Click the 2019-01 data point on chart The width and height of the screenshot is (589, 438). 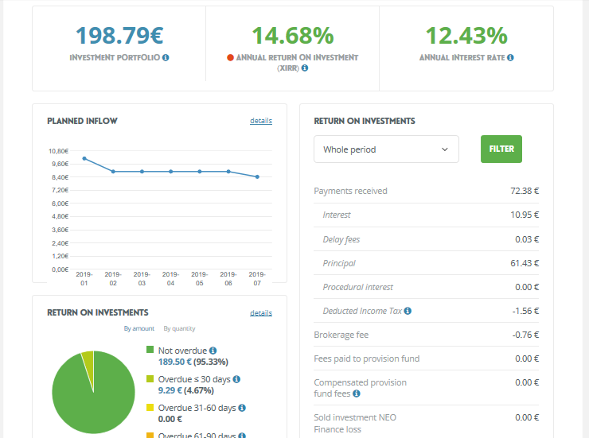(x=84, y=159)
